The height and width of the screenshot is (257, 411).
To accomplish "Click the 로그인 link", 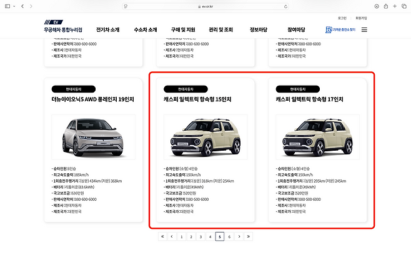I will point(342,18).
